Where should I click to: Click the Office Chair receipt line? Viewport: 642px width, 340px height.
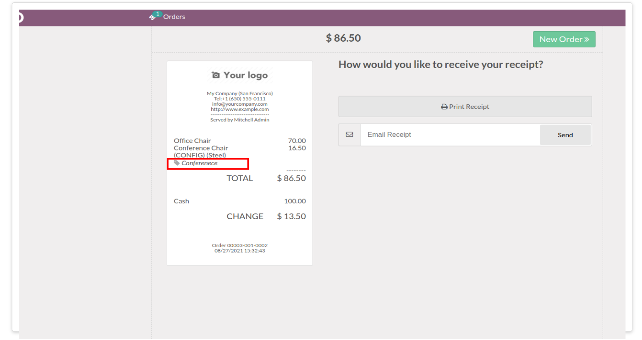[240, 140]
